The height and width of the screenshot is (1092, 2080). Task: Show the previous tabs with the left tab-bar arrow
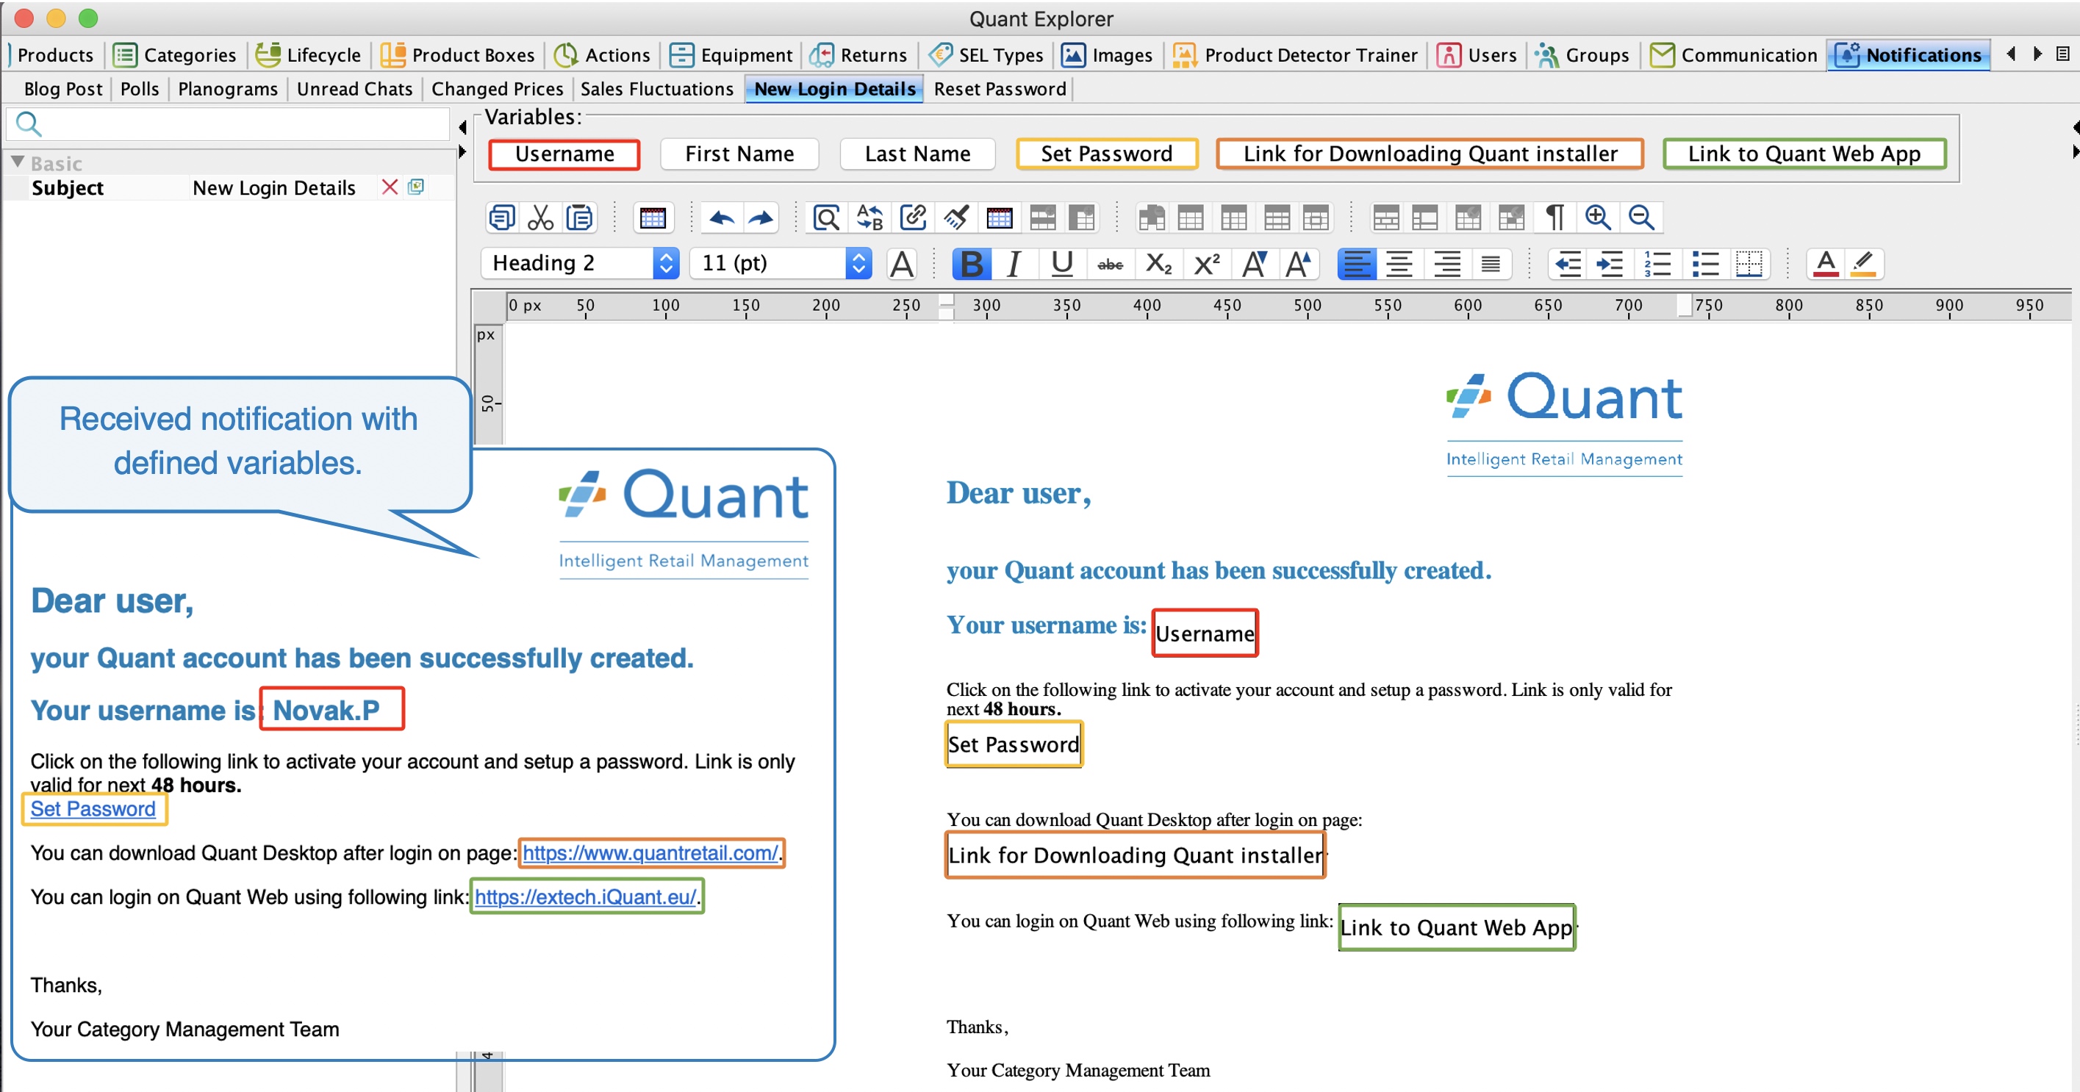2012,54
